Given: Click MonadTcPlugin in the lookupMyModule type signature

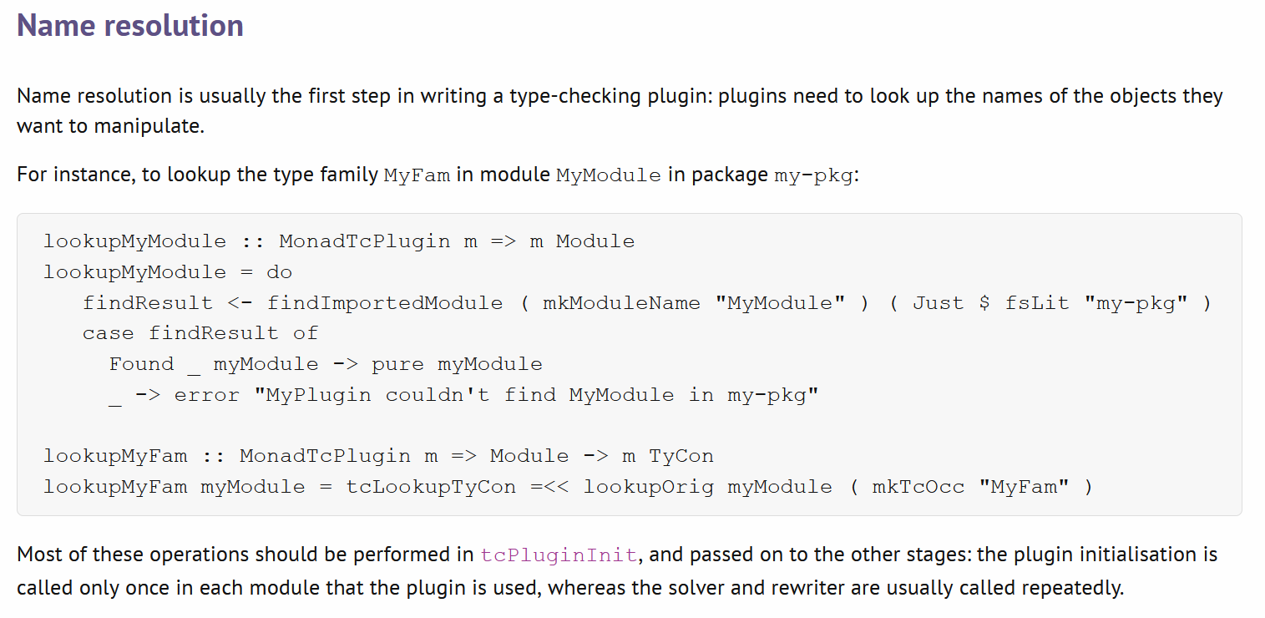Looking at the screenshot, I should [x=364, y=241].
